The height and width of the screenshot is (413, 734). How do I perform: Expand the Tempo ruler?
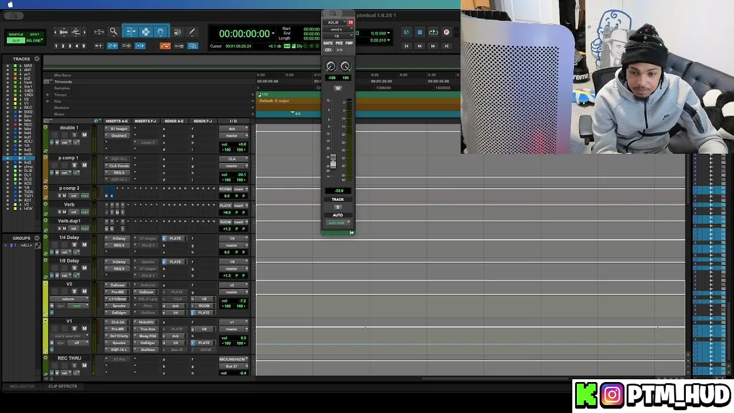(48, 95)
